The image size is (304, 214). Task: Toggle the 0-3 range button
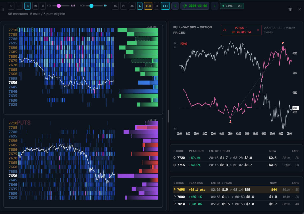coord(148,6)
